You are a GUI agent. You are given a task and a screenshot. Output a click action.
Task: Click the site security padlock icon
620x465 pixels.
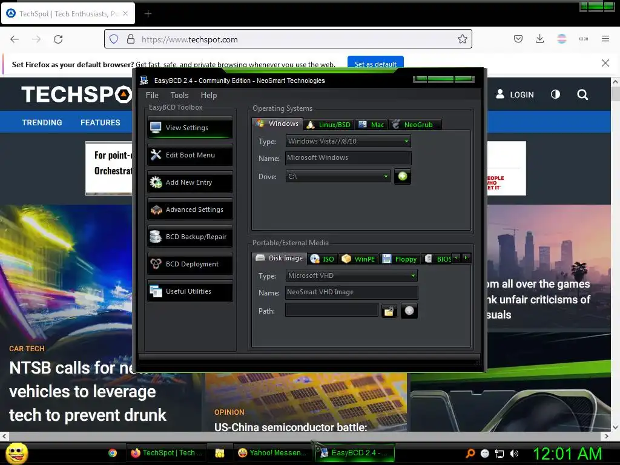pyautogui.click(x=131, y=39)
